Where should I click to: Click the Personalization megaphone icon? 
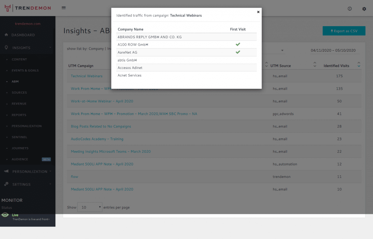(7, 171)
